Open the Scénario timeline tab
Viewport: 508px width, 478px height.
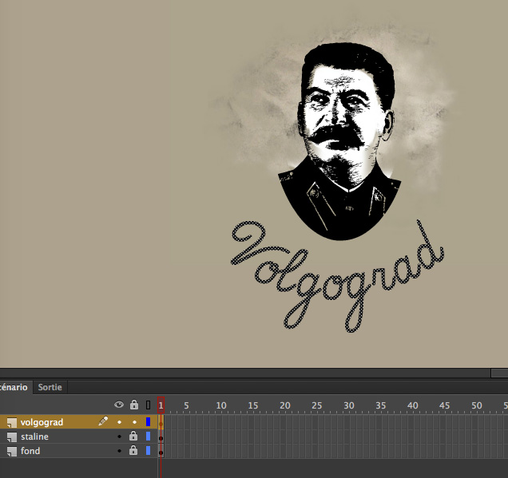pyautogui.click(x=14, y=387)
